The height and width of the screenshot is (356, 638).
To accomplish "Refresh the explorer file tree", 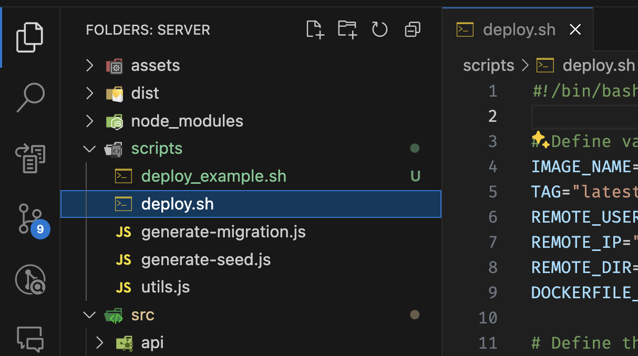I will pyautogui.click(x=379, y=29).
